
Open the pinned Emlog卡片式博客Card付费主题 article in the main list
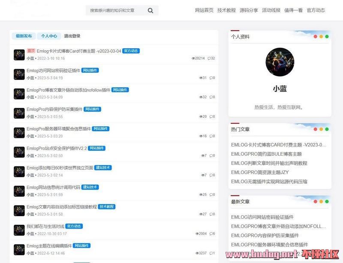click(79, 51)
